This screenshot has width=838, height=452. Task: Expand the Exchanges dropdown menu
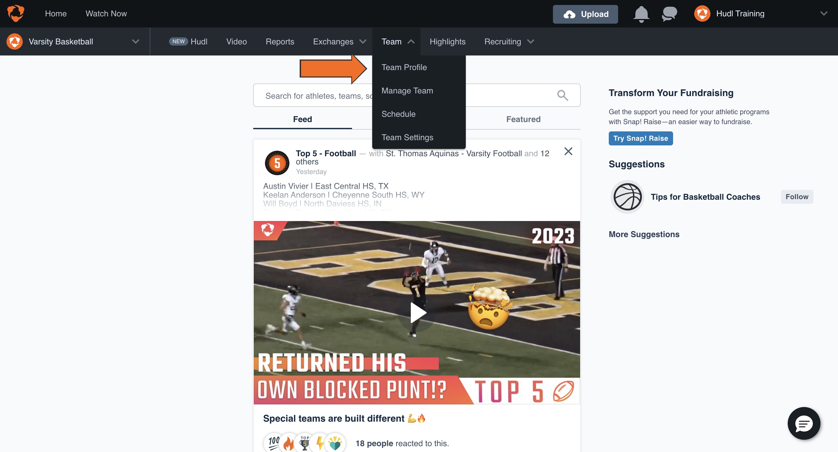(339, 41)
